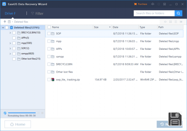Screen dimensions: 187x131
Task: Open the Filter menu
Action: click(x=37, y=13)
